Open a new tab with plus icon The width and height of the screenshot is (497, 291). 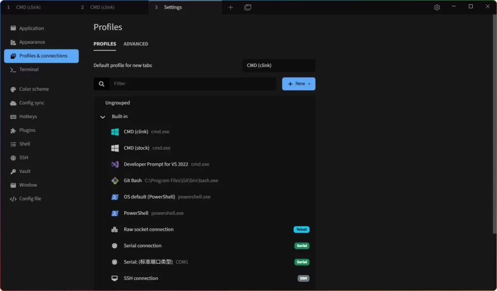click(x=231, y=7)
